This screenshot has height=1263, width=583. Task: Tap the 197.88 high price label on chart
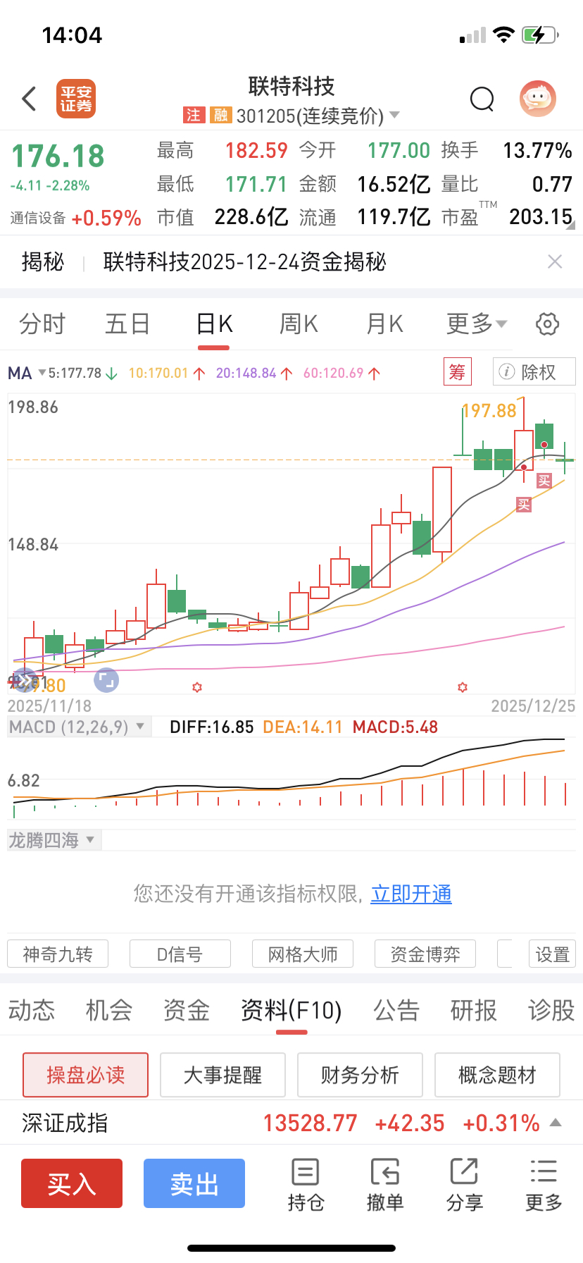[x=491, y=410]
